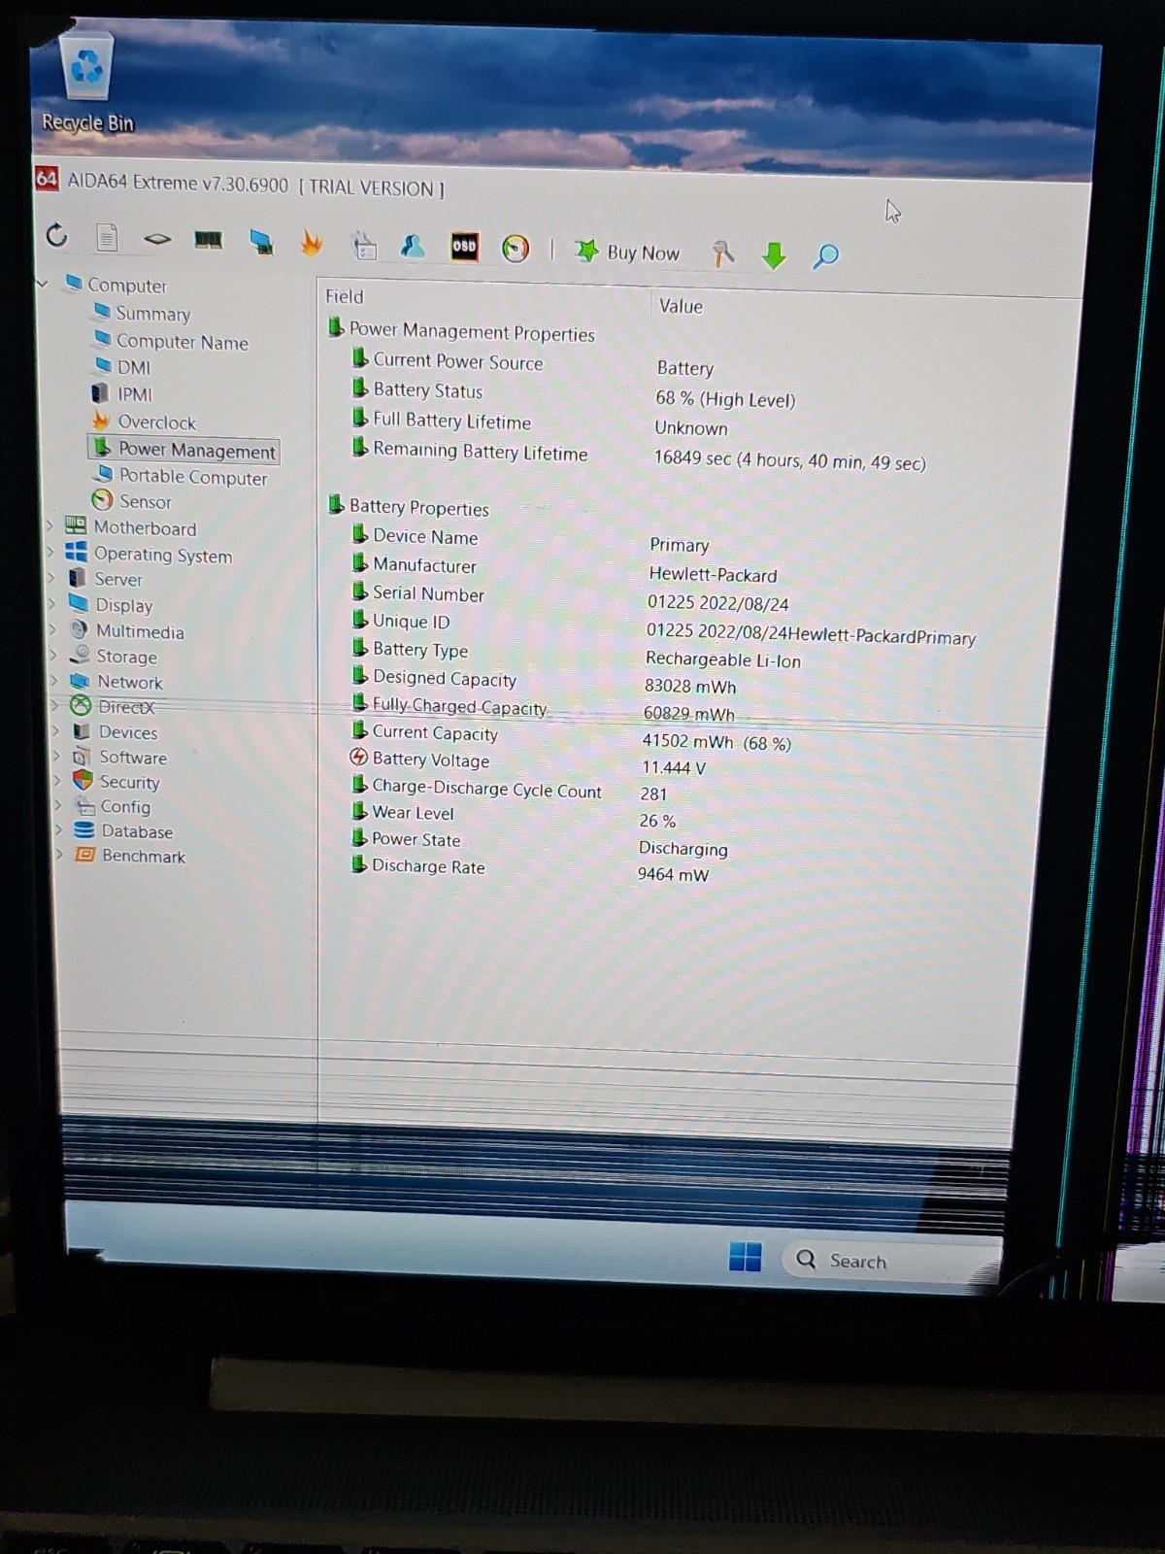Click the Buy Now button
Screen dimensions: 1165x1554
(x=628, y=253)
